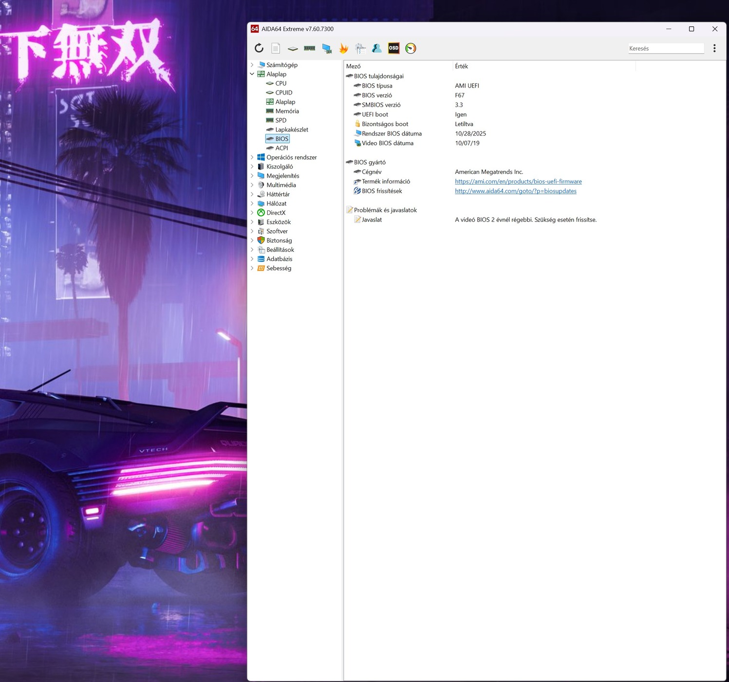This screenshot has height=682, width=729.
Task: Expand the Multimédia node
Action: 252,185
